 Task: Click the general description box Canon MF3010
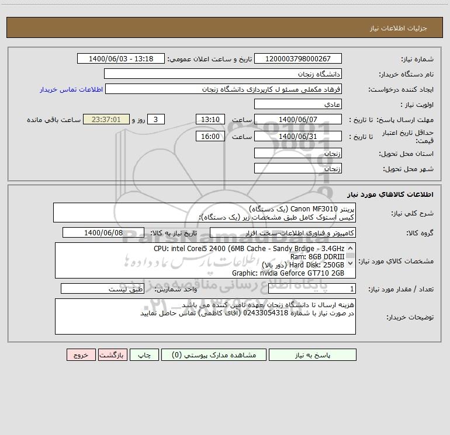coord(205,213)
